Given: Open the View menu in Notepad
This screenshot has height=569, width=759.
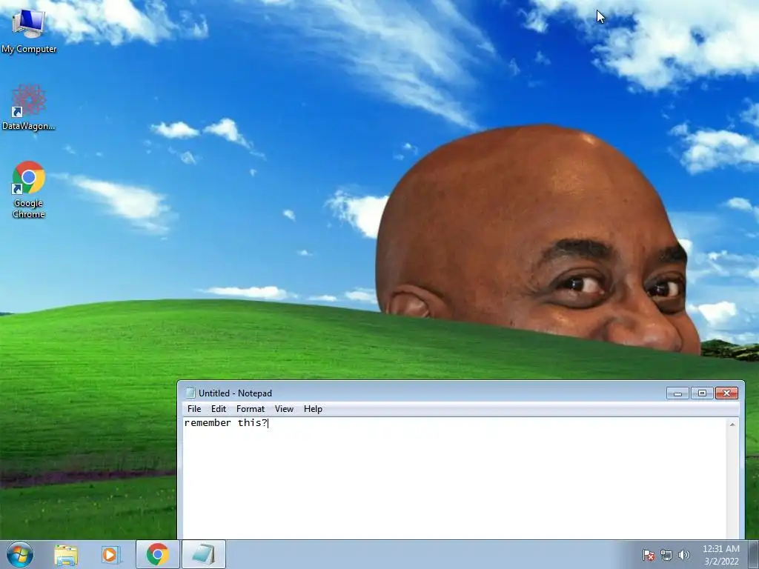Looking at the screenshot, I should [284, 409].
